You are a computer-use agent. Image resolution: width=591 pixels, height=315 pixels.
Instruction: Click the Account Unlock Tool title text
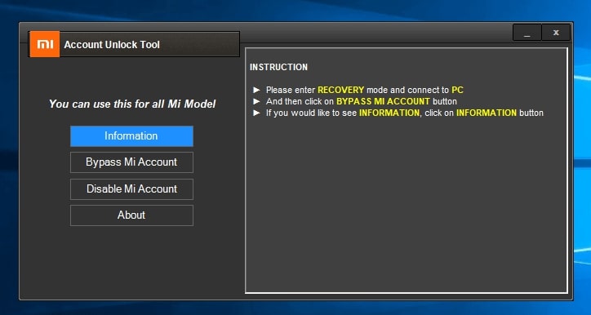pyautogui.click(x=112, y=44)
